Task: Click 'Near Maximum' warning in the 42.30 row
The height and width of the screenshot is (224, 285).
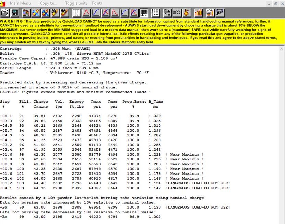Action: 185,155
